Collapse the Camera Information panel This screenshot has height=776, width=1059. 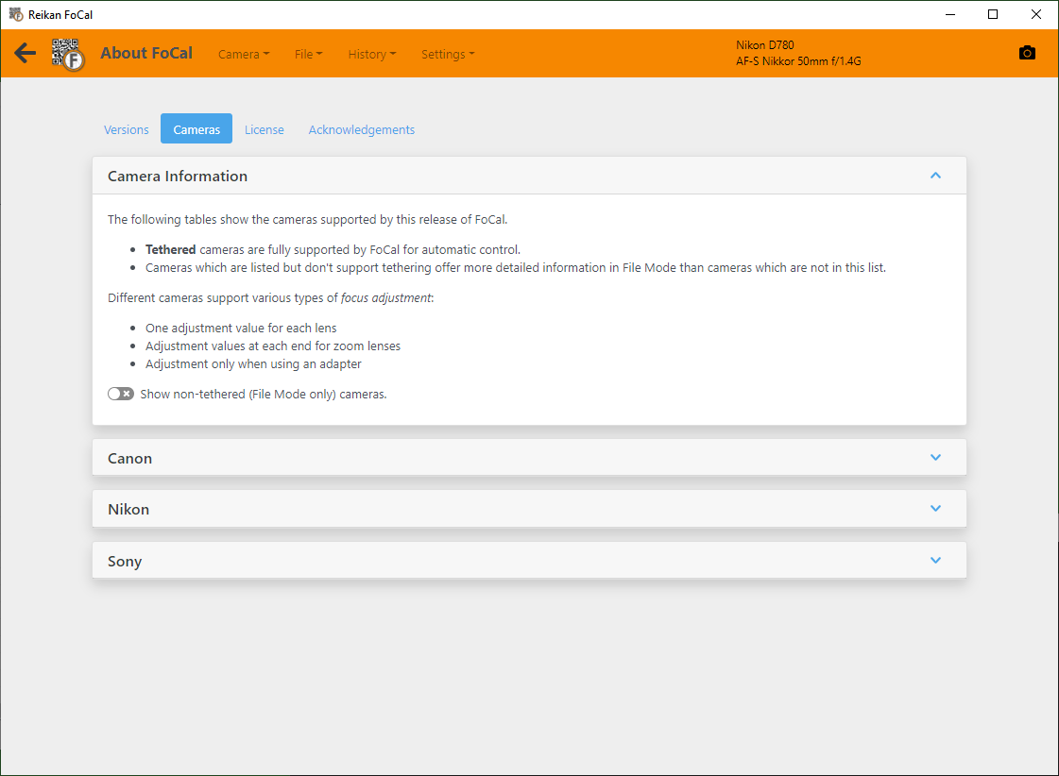[x=935, y=176]
